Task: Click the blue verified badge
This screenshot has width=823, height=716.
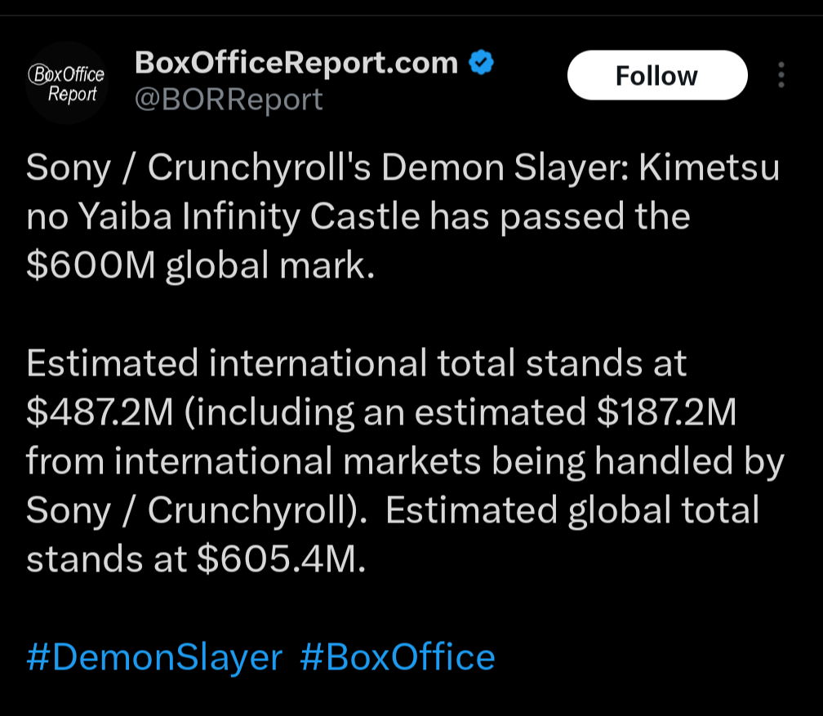Action: tap(482, 62)
